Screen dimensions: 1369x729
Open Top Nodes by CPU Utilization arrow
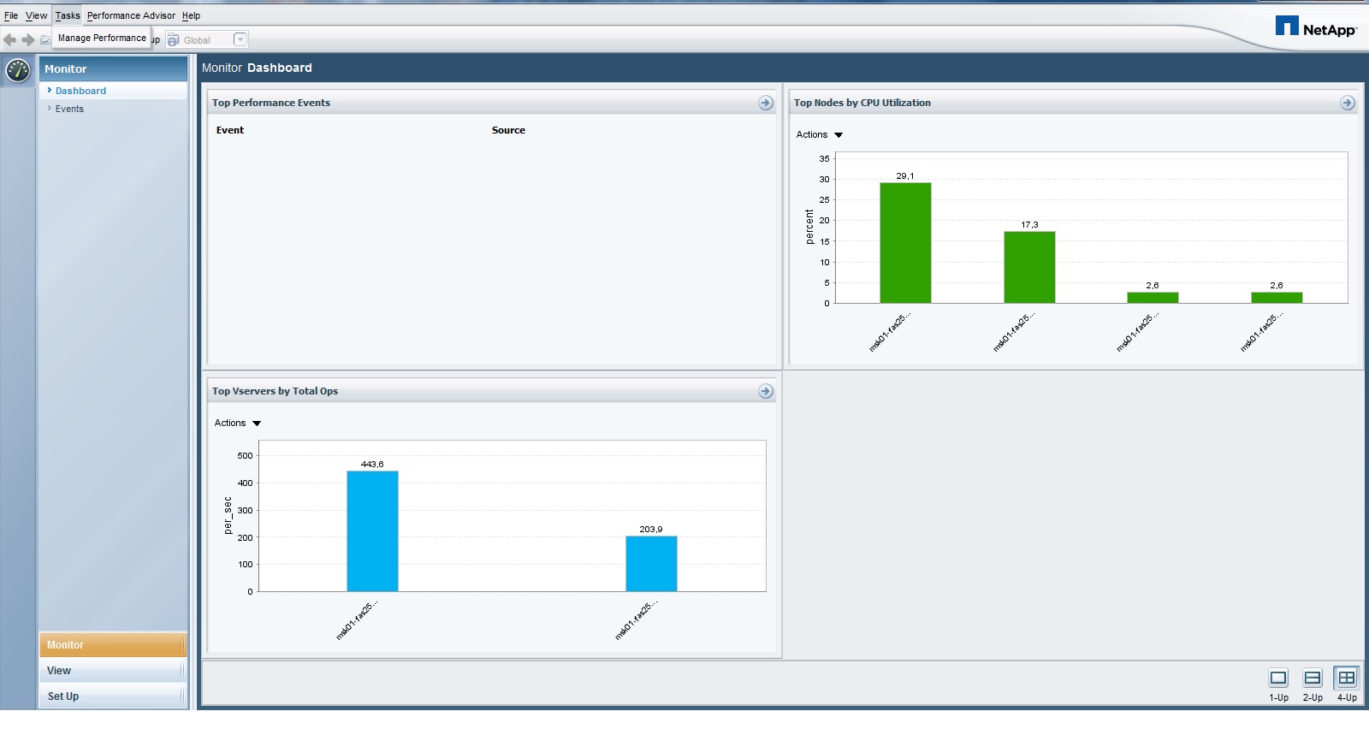[1348, 103]
